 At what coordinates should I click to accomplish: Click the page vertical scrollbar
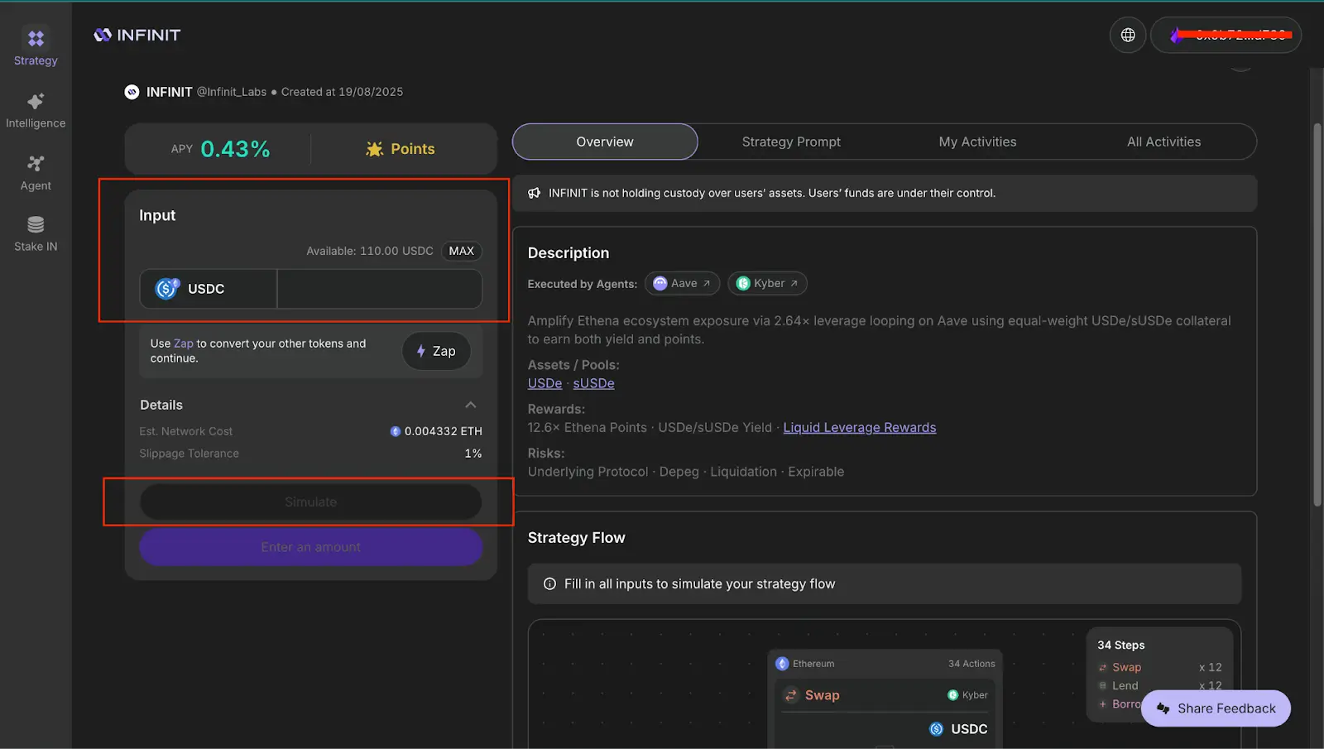point(1317,314)
